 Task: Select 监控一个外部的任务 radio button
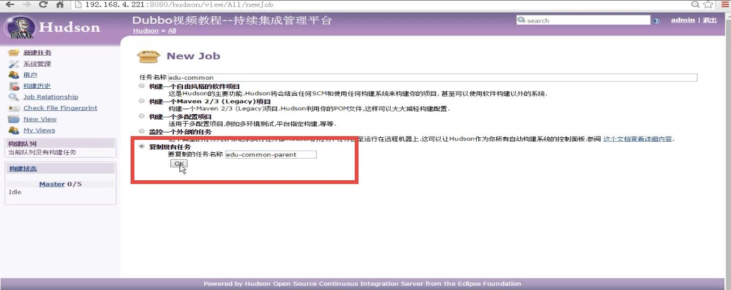pyautogui.click(x=142, y=131)
